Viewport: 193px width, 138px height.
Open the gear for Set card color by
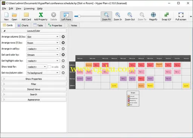(63, 55)
